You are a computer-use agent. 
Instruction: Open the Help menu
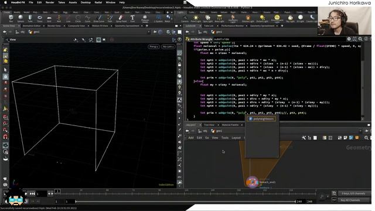(x=122, y=2)
